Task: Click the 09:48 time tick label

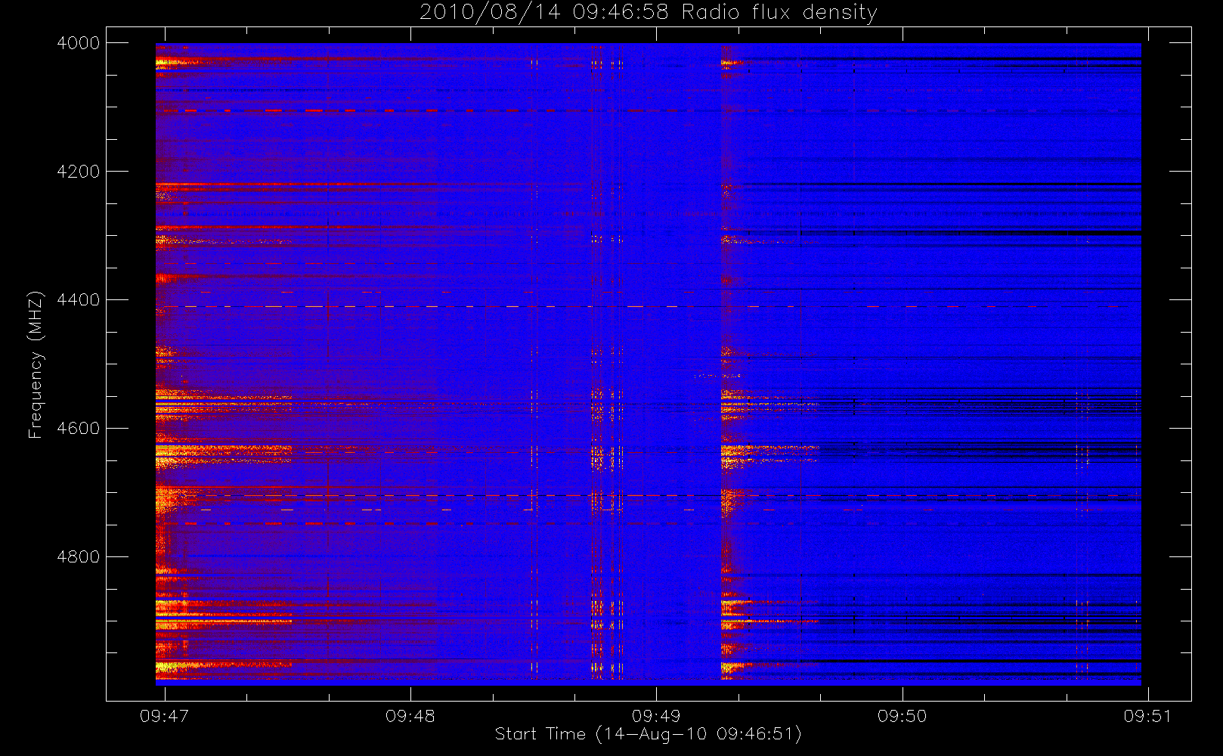Action: 410,716
